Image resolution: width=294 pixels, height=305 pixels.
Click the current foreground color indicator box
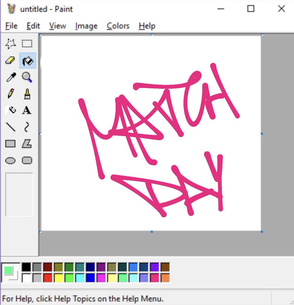(x=8, y=270)
